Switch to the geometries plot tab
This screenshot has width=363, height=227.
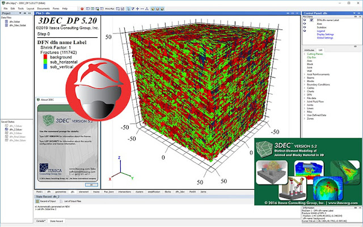click(x=61, y=192)
